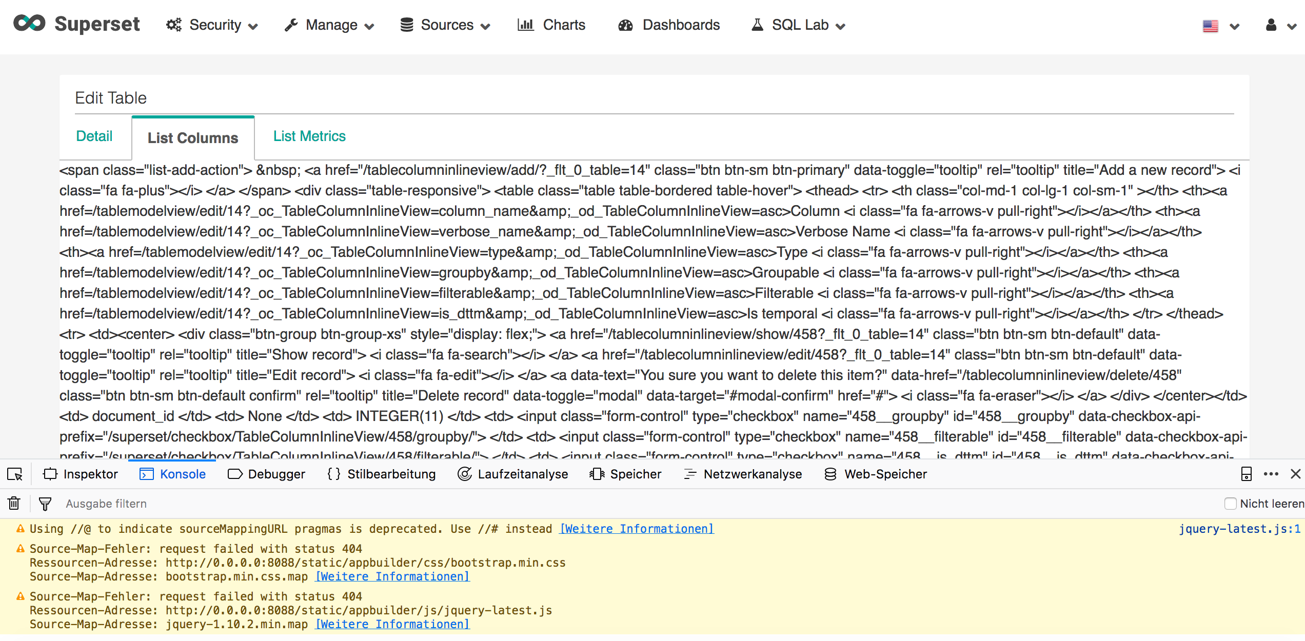
Task: Click the user profile icon
Action: click(x=1271, y=25)
